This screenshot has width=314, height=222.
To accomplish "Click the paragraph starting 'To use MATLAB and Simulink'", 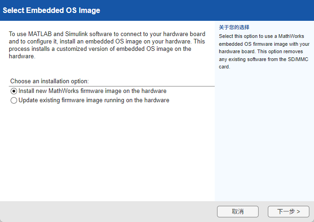I will 107,45.
